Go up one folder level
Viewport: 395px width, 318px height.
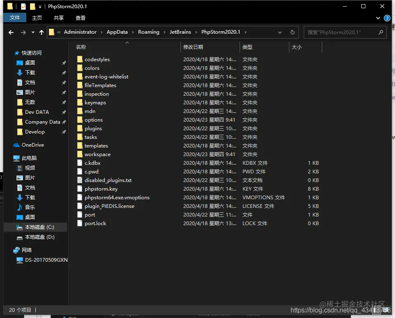[42, 32]
